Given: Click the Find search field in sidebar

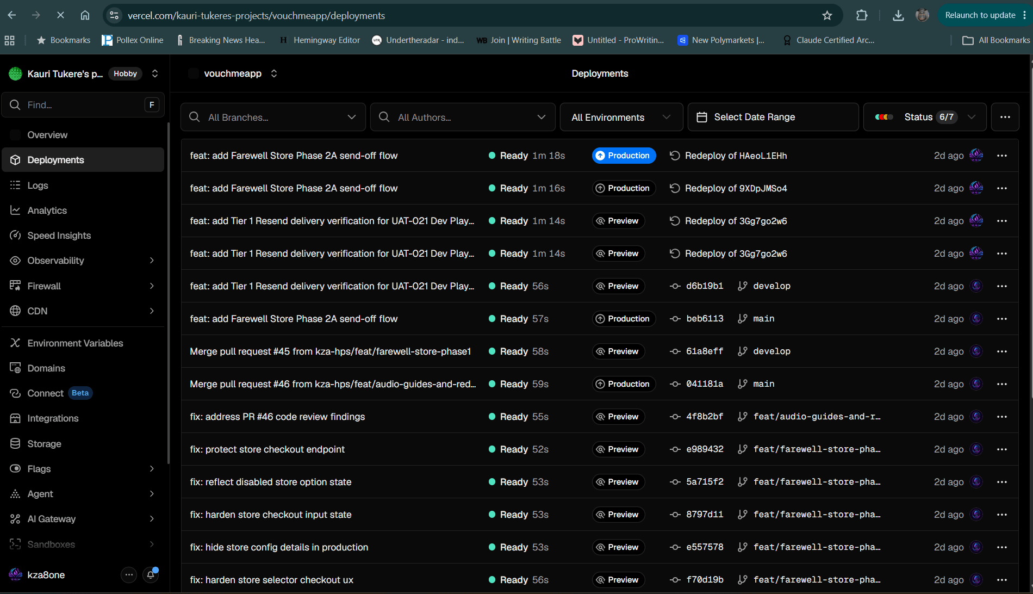Looking at the screenshot, I should pyautogui.click(x=83, y=104).
